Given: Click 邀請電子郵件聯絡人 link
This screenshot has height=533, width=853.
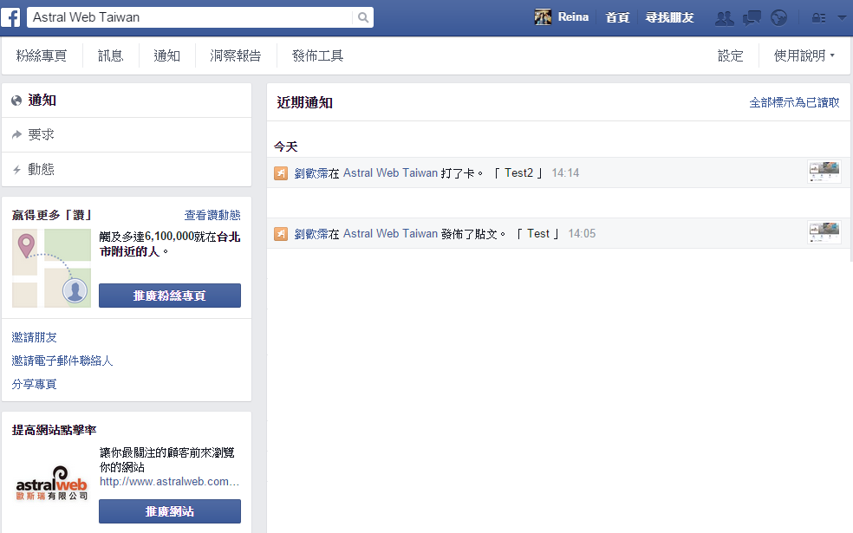Looking at the screenshot, I should pyautogui.click(x=62, y=361).
